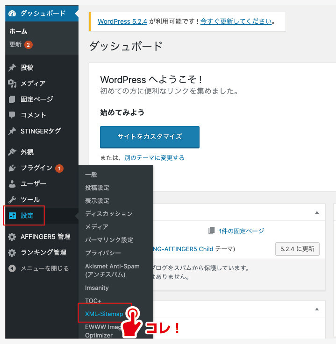Click the speech bubble icon beside コメント
The image size is (336, 344).
click(13, 115)
